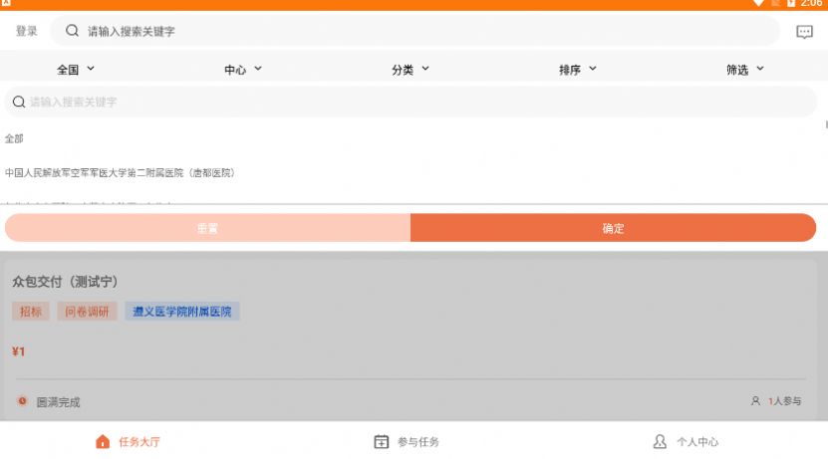Image resolution: width=828 pixels, height=459 pixels.
Task: Click the 登录 login link
Action: pos(26,31)
